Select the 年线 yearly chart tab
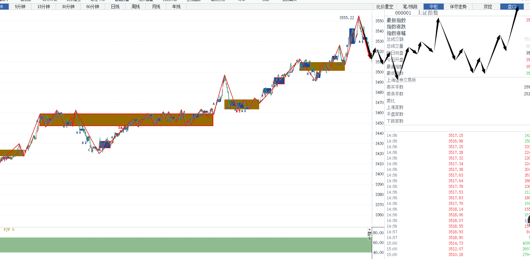The image size is (530, 259). pyautogui.click(x=176, y=7)
